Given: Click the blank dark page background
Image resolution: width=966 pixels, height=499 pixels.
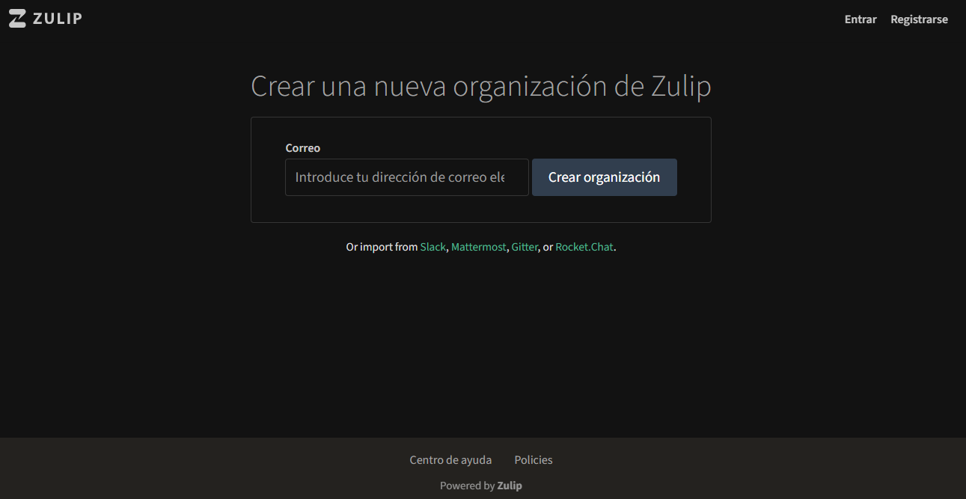Looking at the screenshot, I should tap(480, 344).
